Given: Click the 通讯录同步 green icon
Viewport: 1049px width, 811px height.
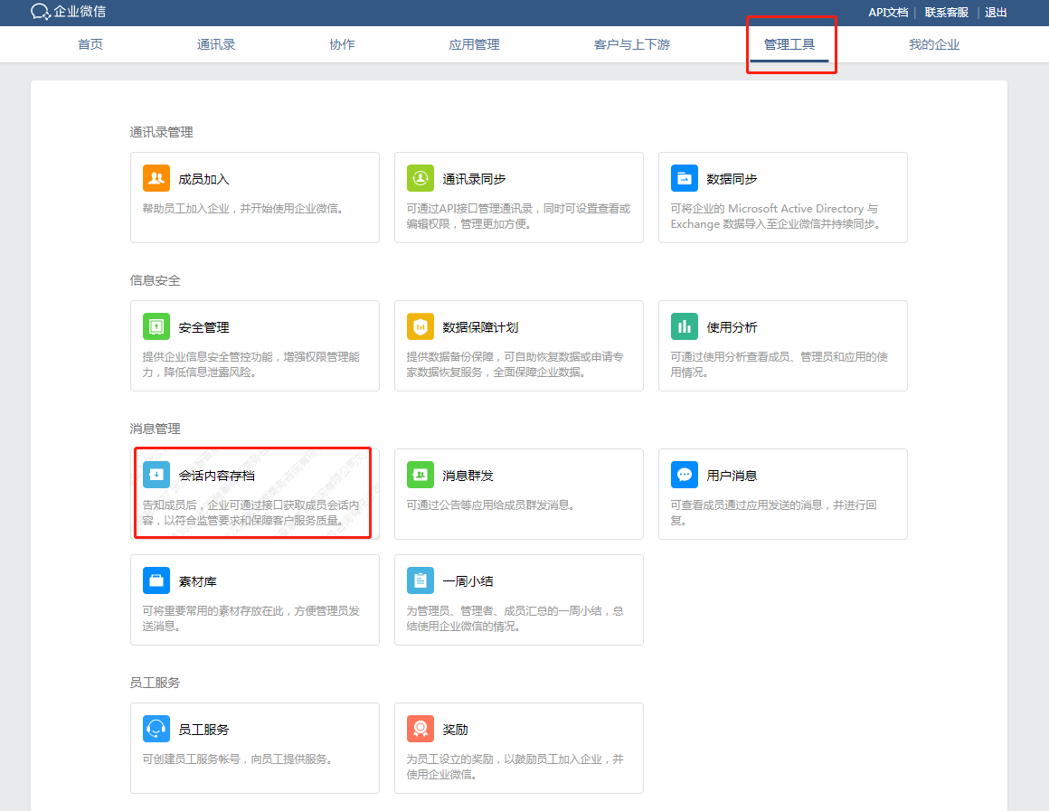Looking at the screenshot, I should click(x=421, y=178).
